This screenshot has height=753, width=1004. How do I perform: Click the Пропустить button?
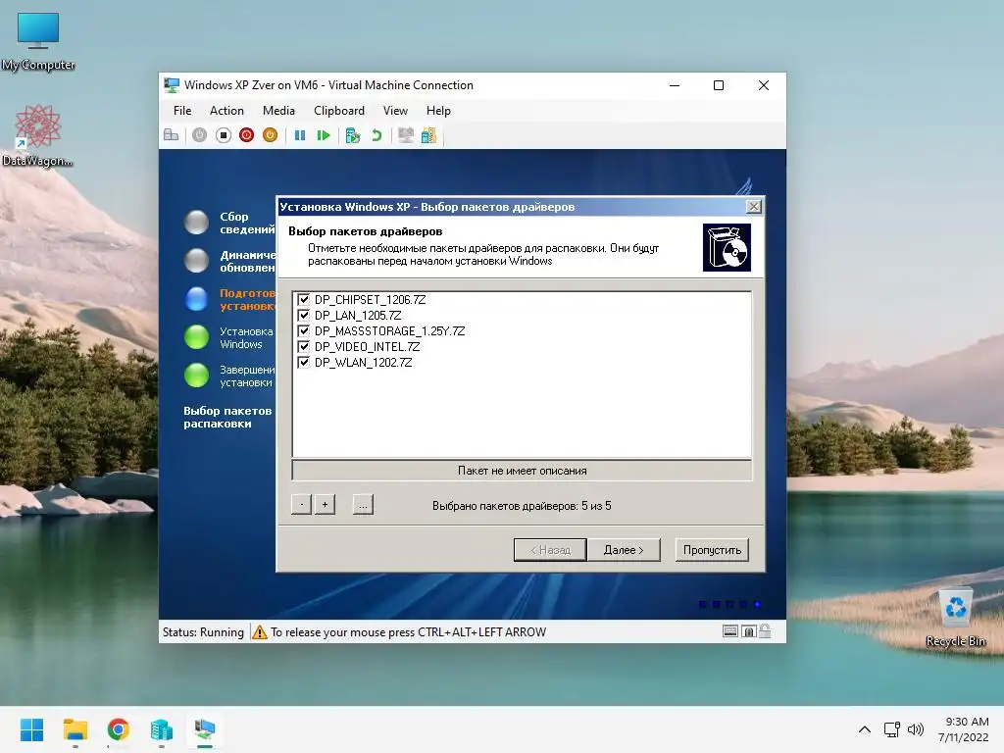coord(712,549)
